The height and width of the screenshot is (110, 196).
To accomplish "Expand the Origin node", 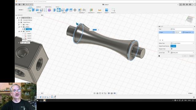I will coord(19,24).
